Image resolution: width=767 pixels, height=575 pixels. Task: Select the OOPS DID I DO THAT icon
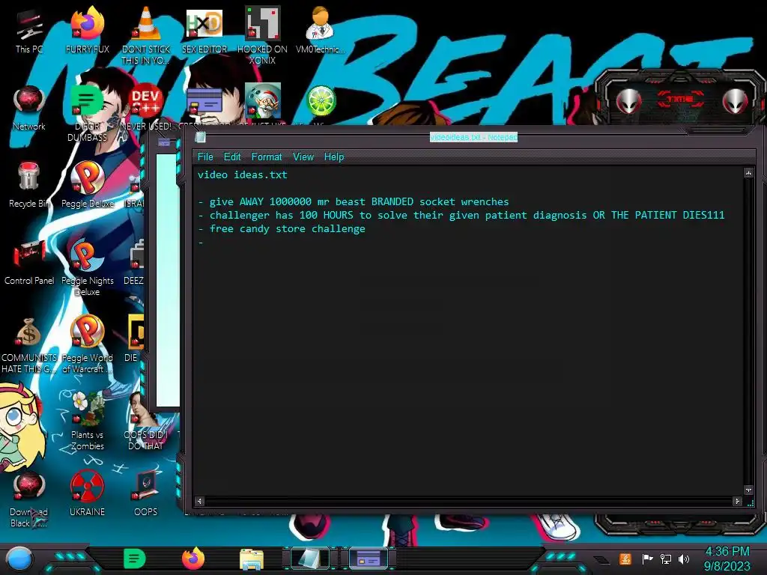[145, 422]
